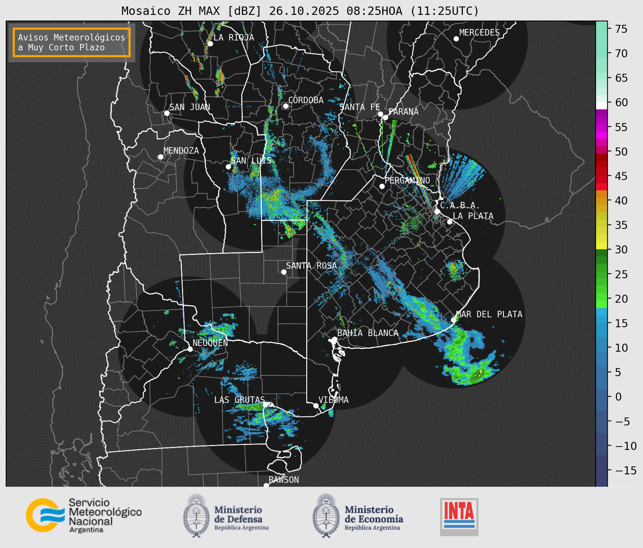643x548 pixels.
Task: Click the Avisos Meteorológicos a Muy Corto Plazo box
Action: point(72,42)
